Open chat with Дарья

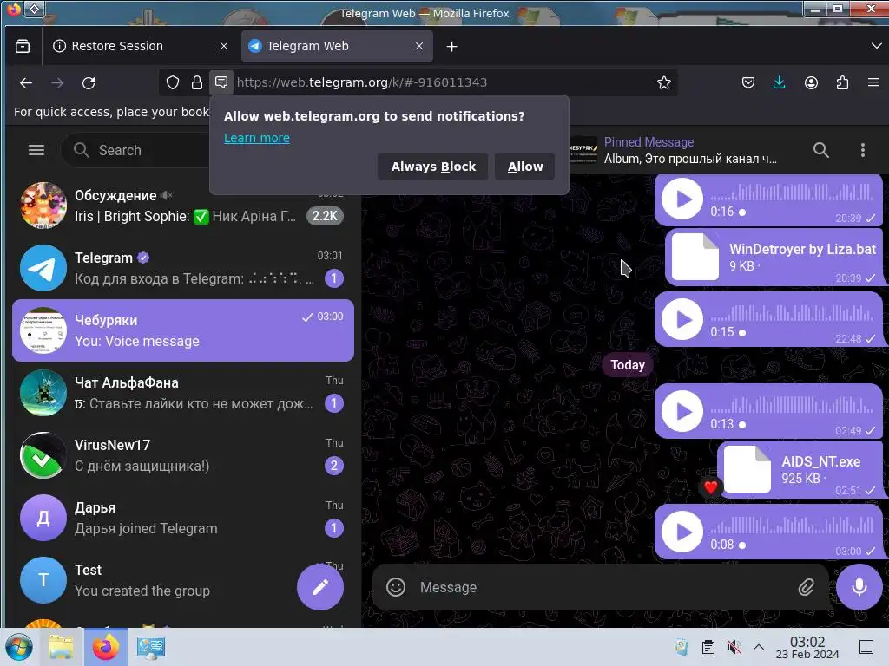point(182,517)
